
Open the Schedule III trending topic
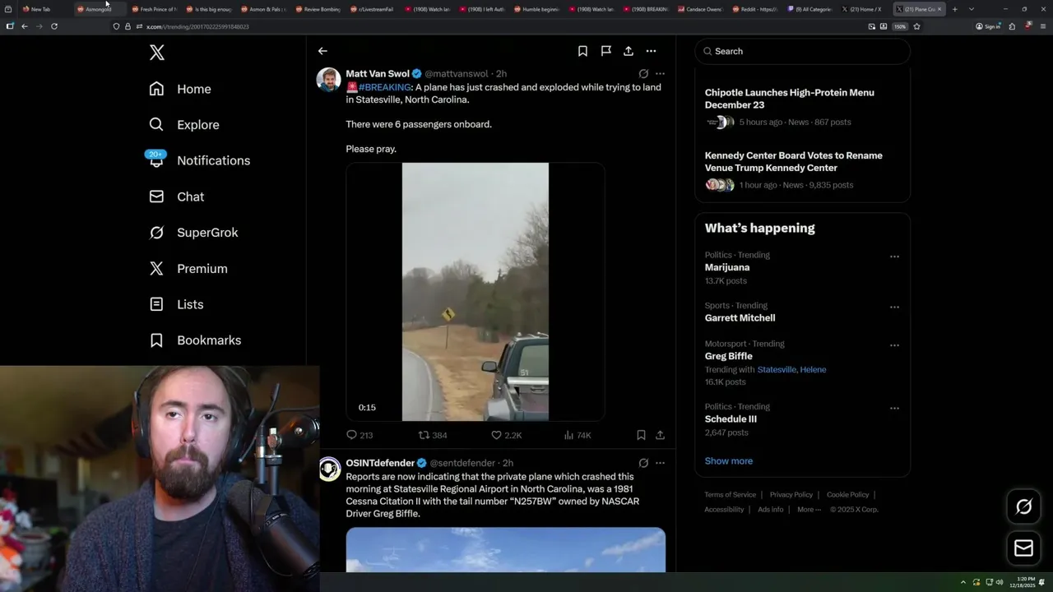pyautogui.click(x=731, y=419)
